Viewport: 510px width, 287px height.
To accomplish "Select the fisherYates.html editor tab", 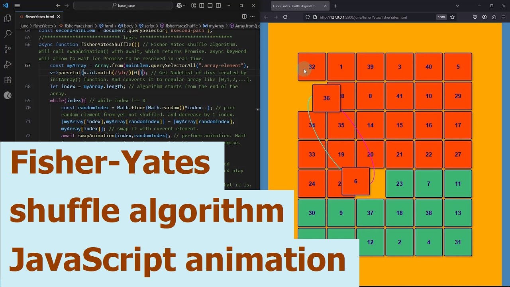I will pos(40,17).
